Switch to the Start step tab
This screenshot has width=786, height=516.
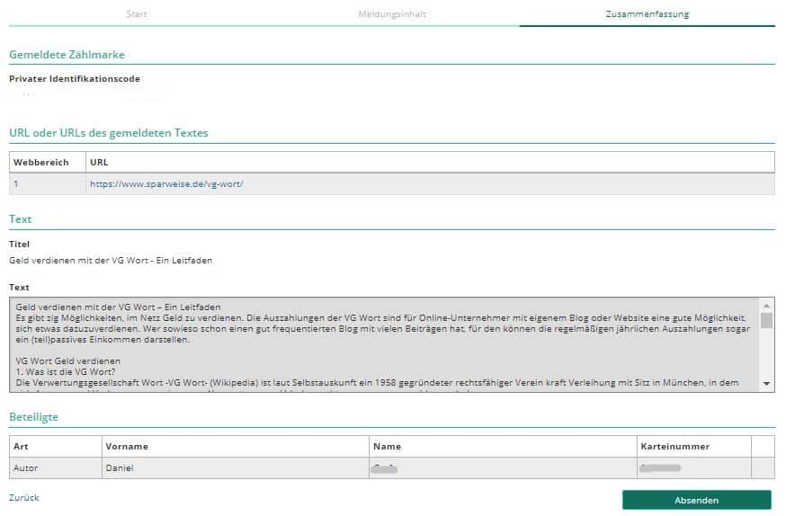click(x=137, y=14)
